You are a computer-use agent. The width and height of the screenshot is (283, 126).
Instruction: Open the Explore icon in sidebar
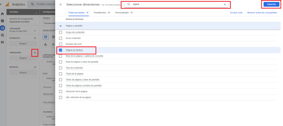[x=2, y=28]
